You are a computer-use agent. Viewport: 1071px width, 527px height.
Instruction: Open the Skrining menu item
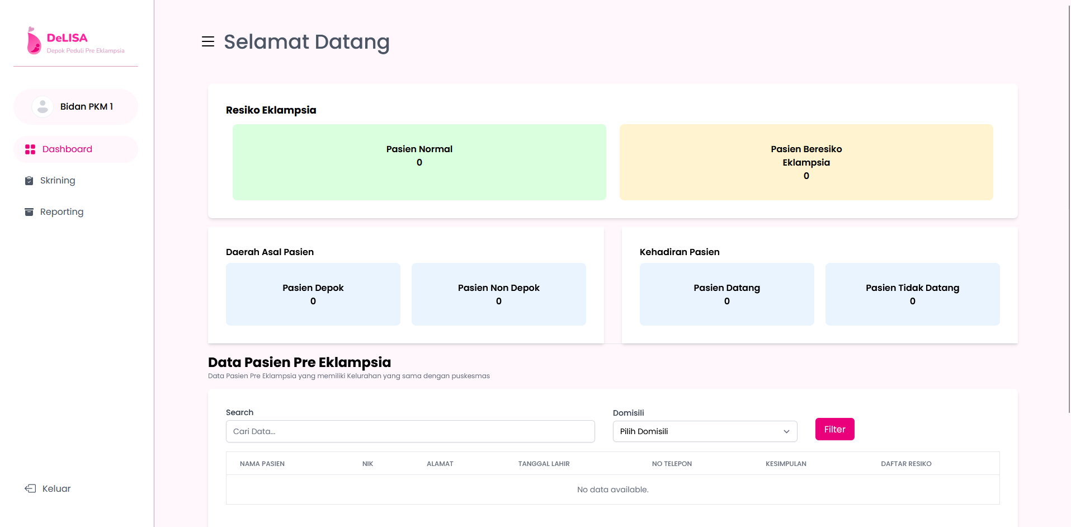click(x=76, y=181)
